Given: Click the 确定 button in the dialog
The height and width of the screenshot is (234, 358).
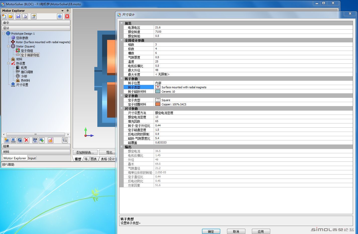Looking at the screenshot, I should click(211, 231).
